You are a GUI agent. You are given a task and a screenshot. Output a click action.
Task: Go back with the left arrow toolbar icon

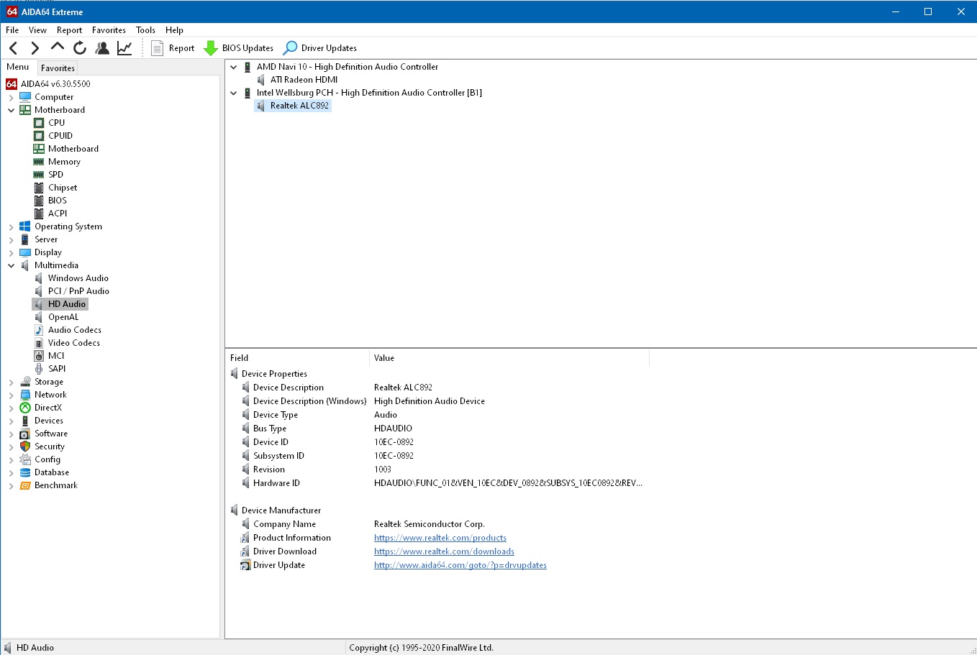pyautogui.click(x=14, y=48)
